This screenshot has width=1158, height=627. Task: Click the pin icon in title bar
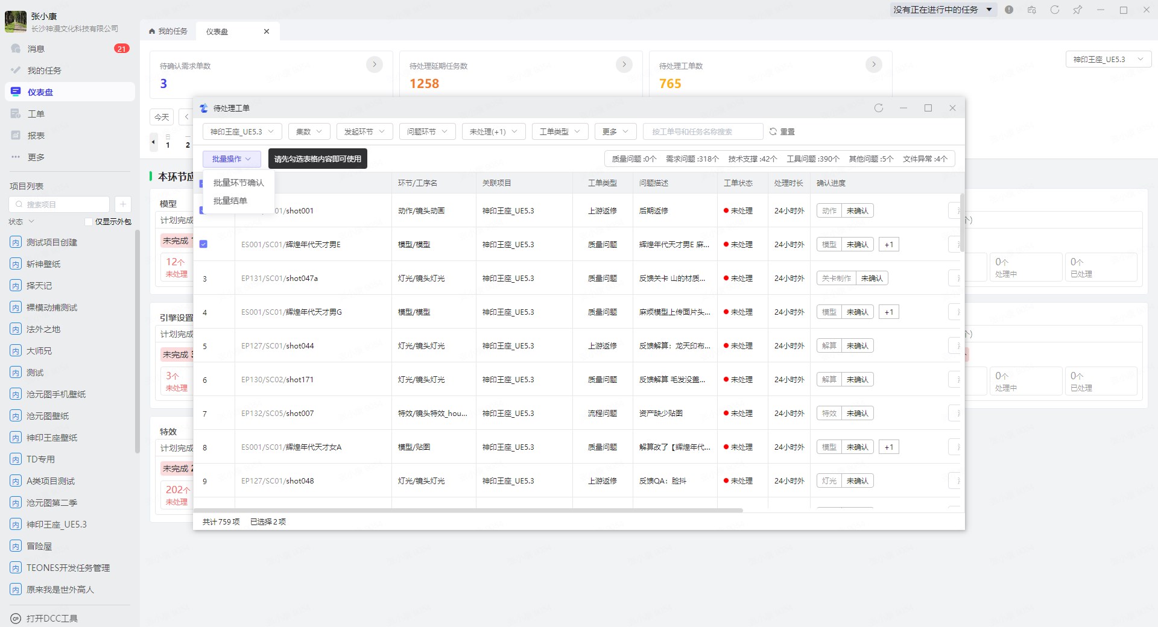coord(1078,10)
